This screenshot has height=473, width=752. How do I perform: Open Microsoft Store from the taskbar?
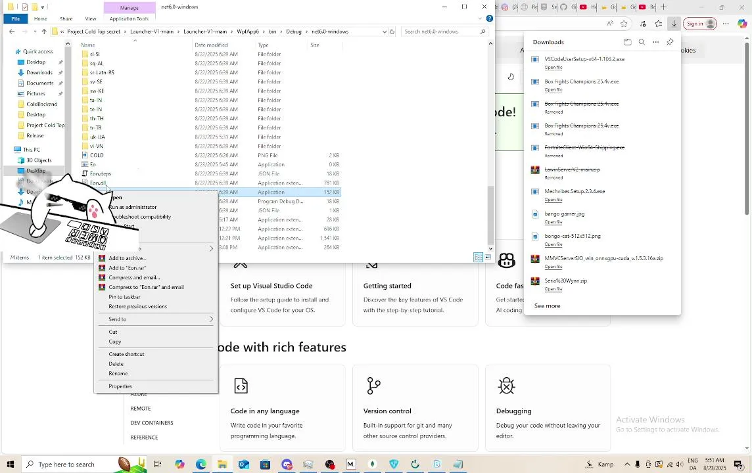265,464
